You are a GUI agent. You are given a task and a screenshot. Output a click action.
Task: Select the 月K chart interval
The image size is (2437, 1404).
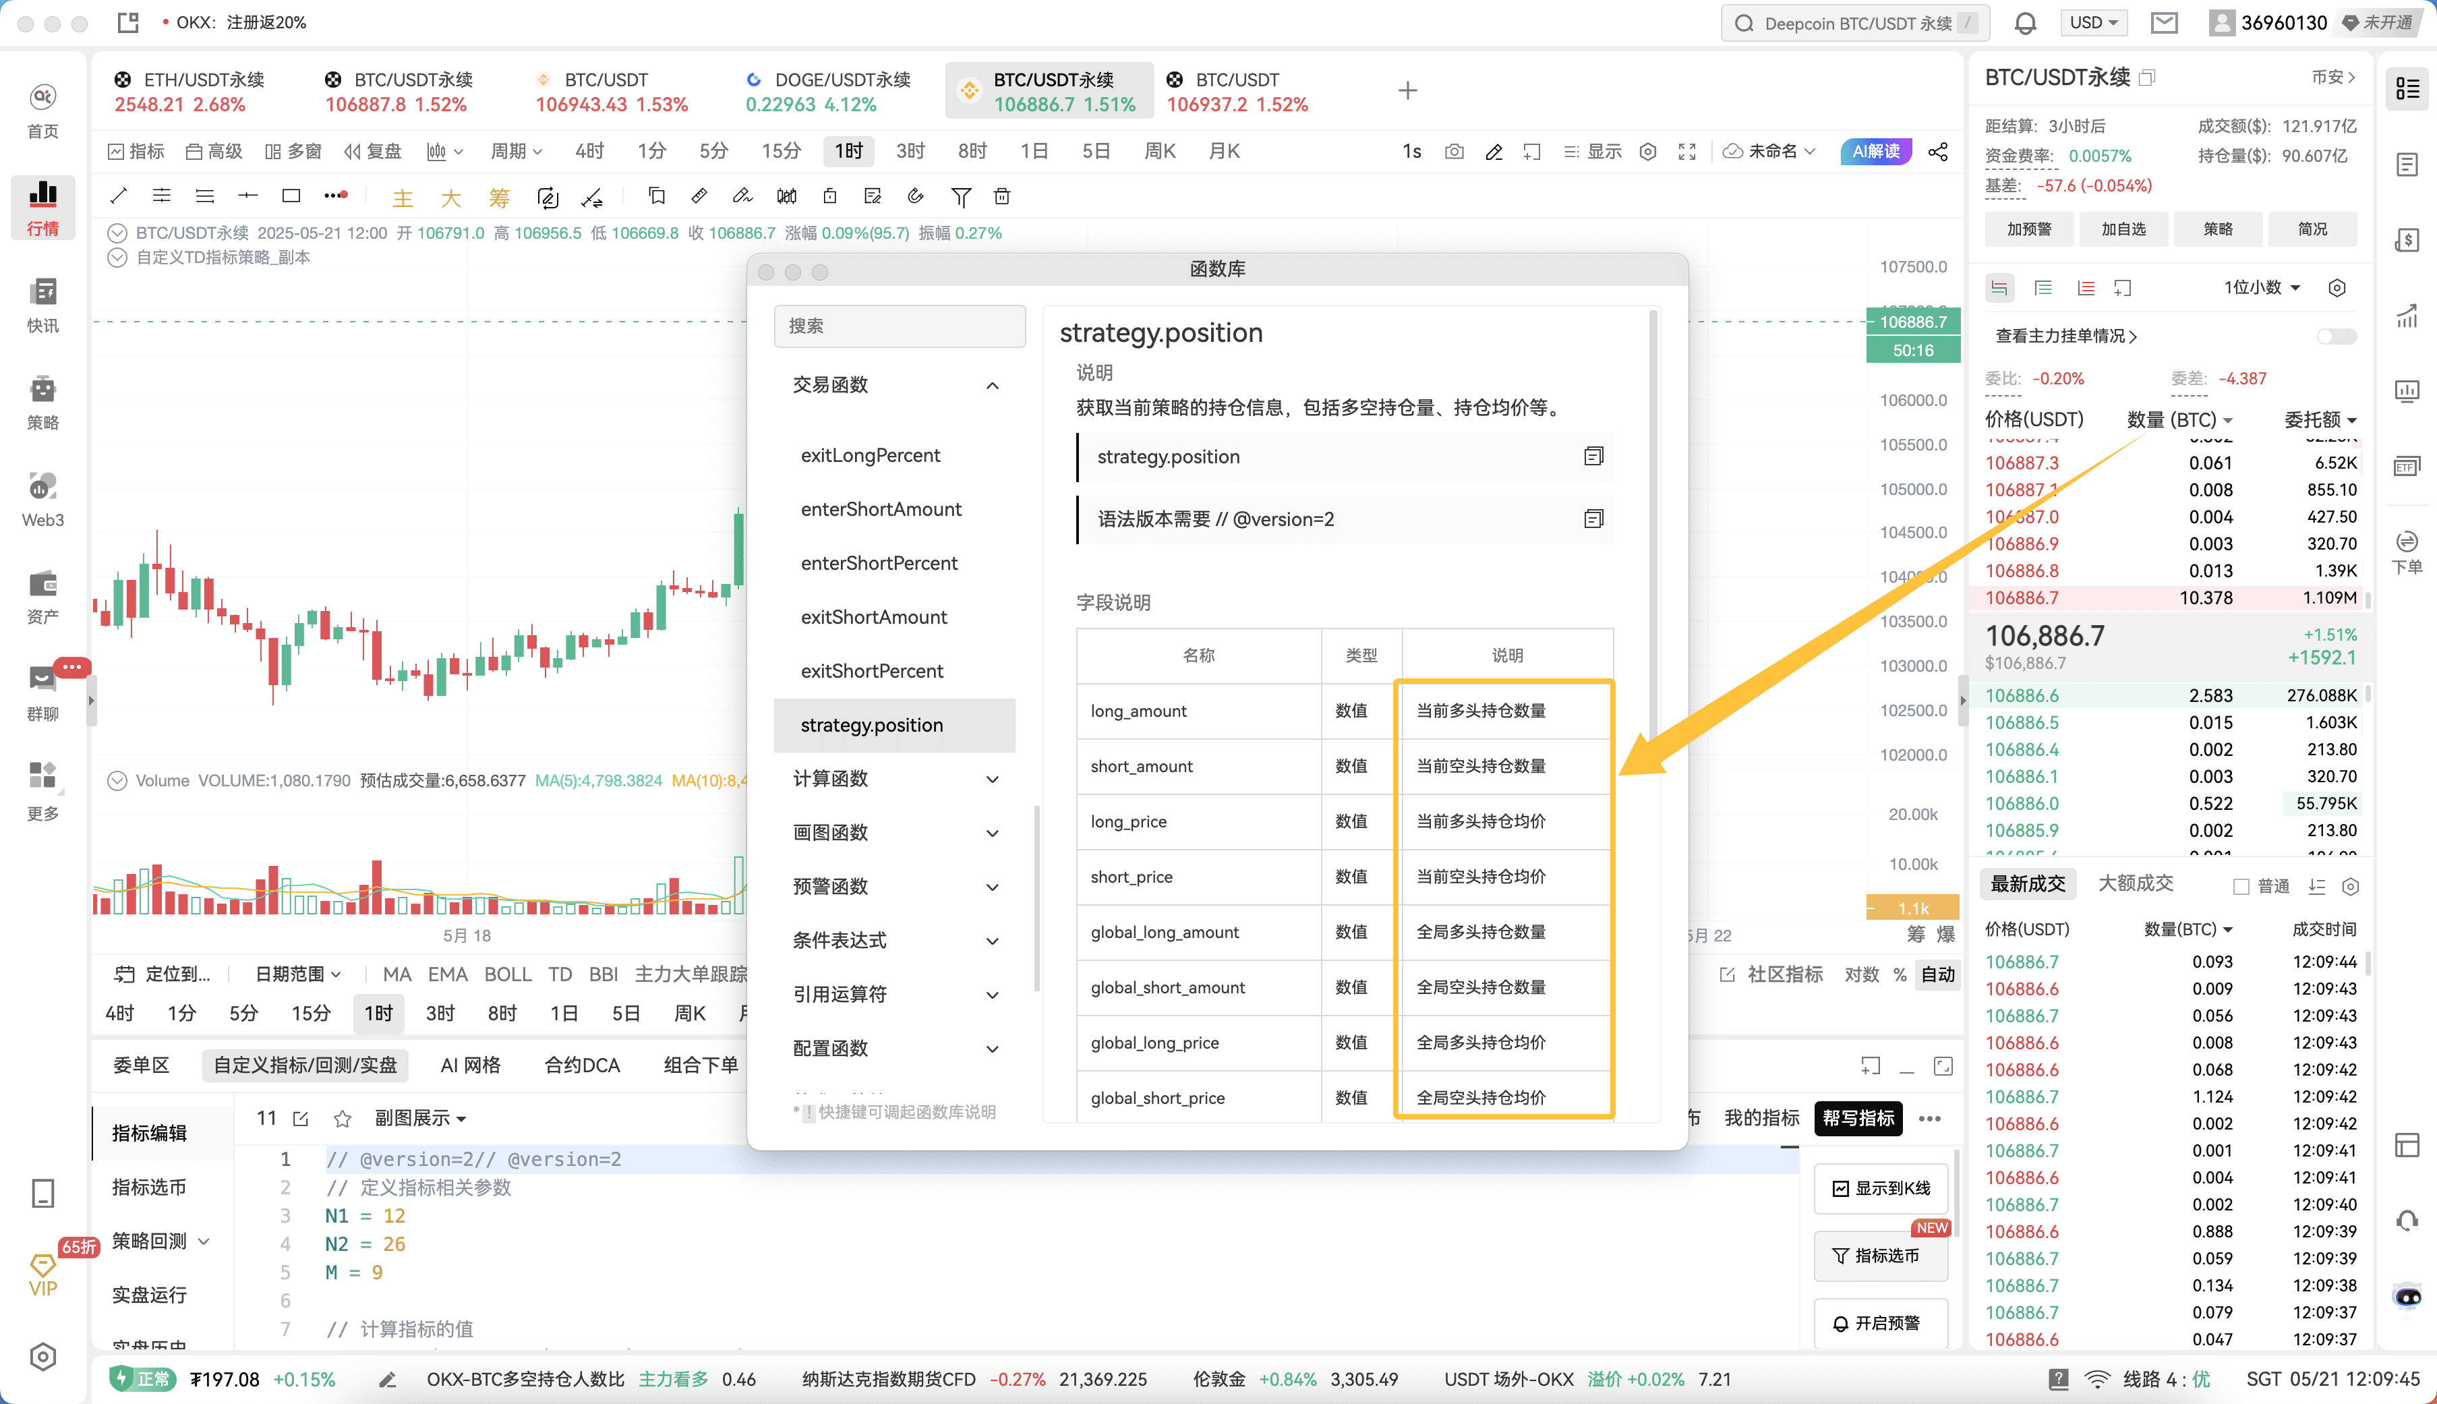[x=1225, y=152]
